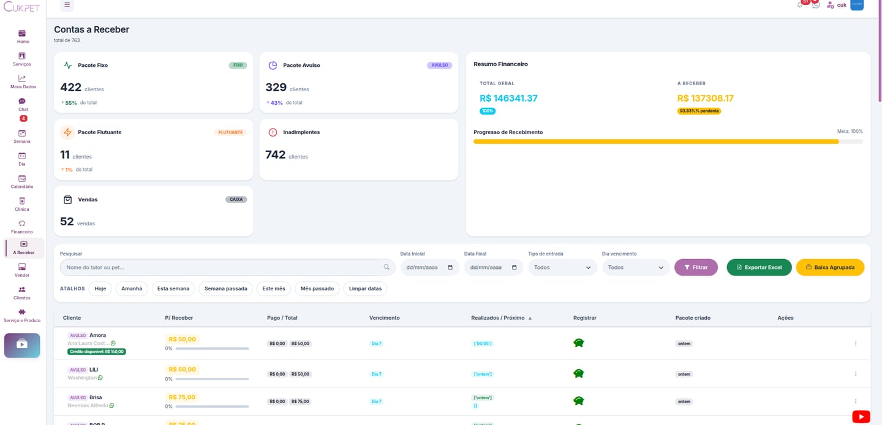Click the Exportar Excel button
Viewport: 882px width, 425px height.
(x=759, y=268)
